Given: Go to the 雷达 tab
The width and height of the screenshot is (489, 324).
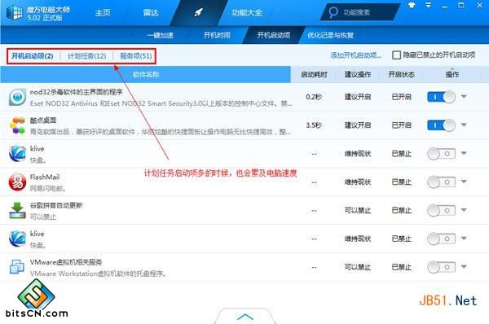Looking at the screenshot, I should pyautogui.click(x=151, y=13).
